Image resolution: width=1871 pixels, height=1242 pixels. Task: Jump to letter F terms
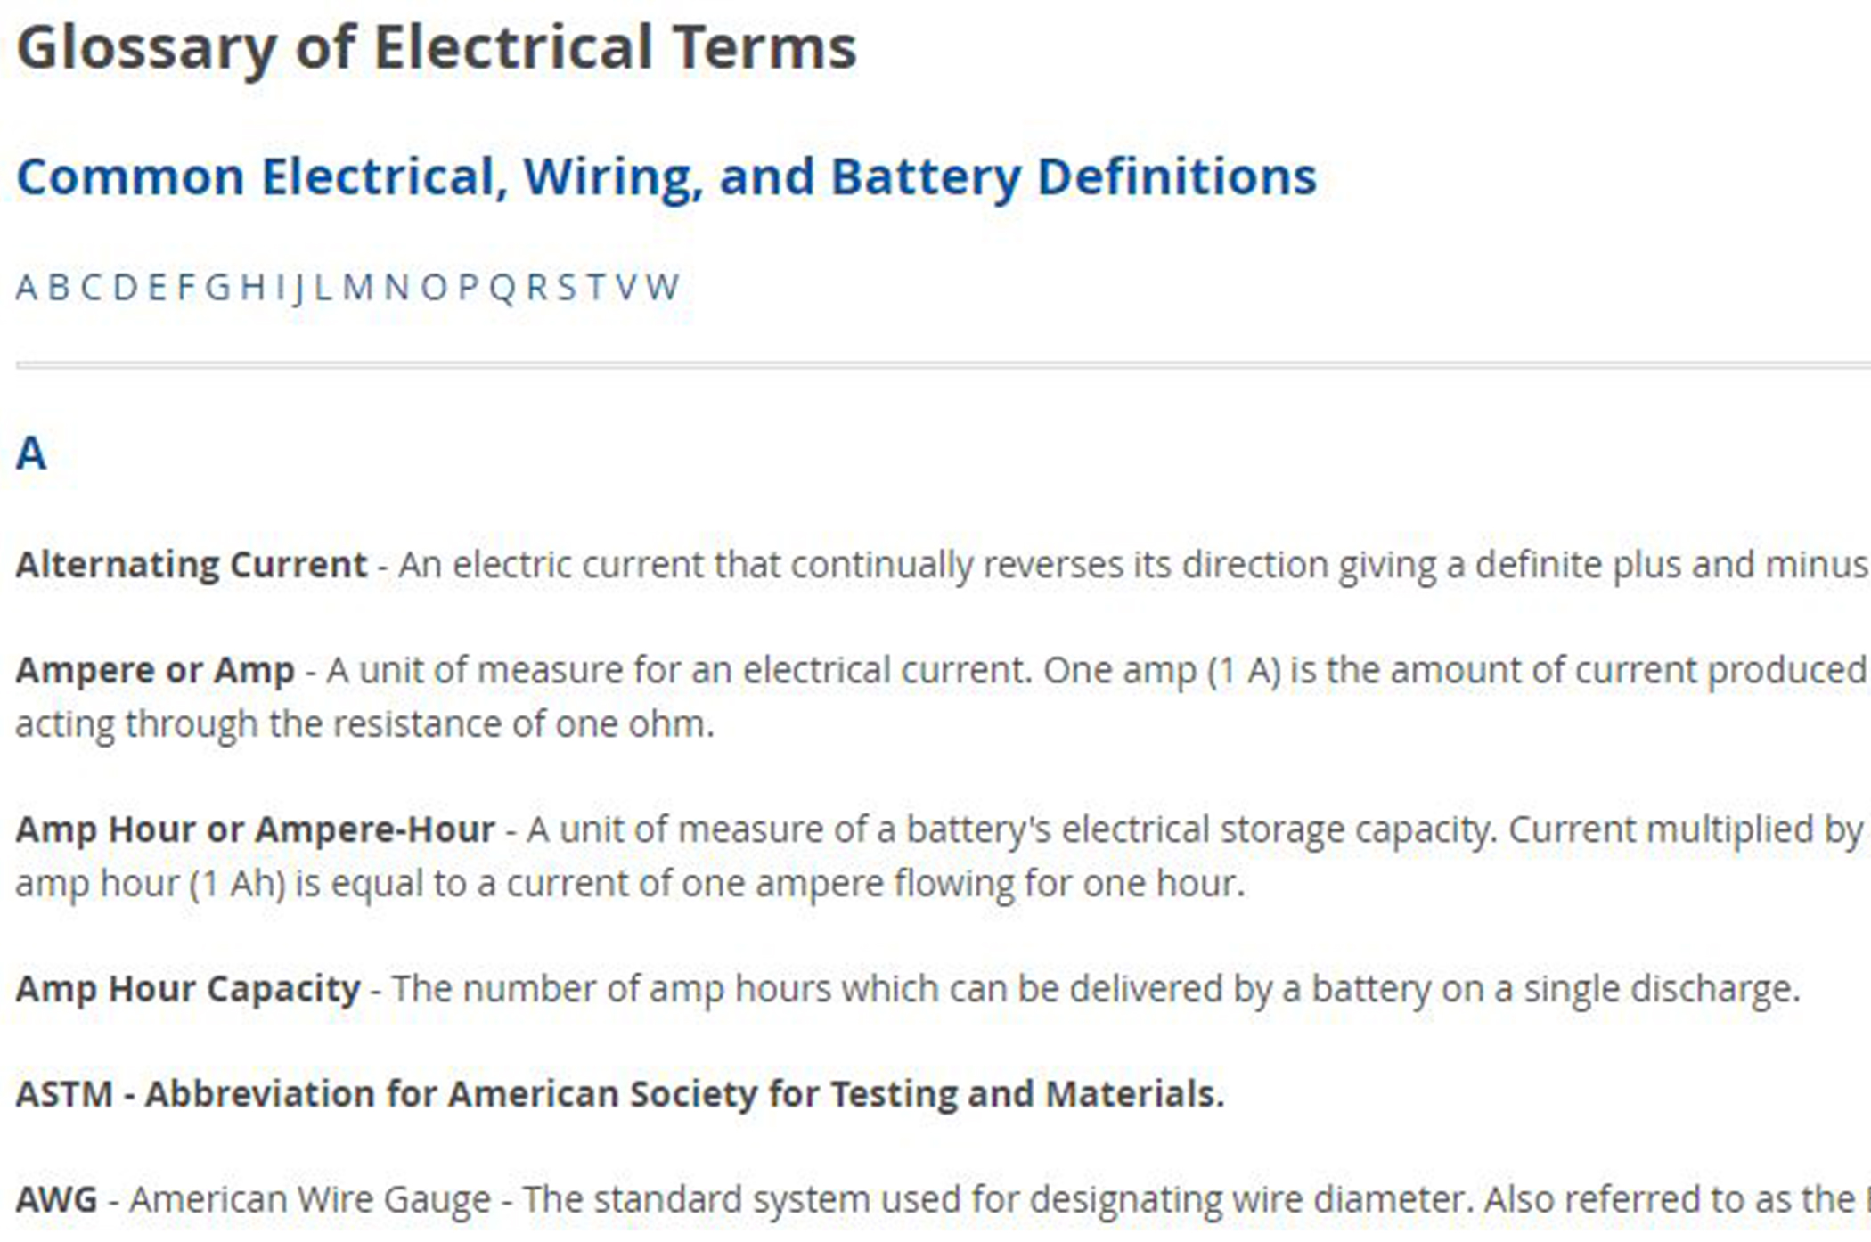coord(185,288)
